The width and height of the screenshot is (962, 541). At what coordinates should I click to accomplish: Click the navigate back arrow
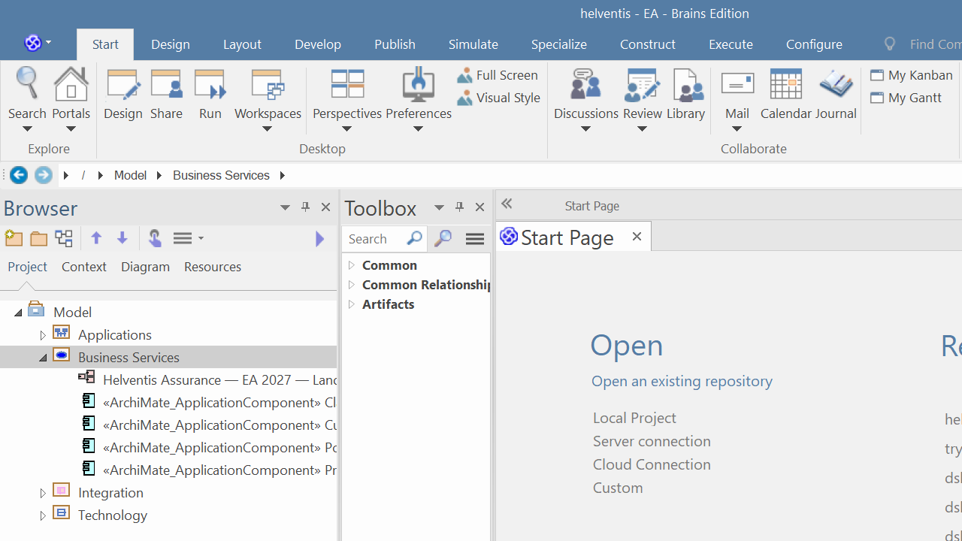[19, 175]
